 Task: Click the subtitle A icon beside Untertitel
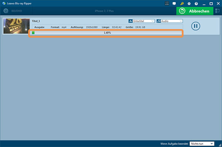[x=130, y=21]
